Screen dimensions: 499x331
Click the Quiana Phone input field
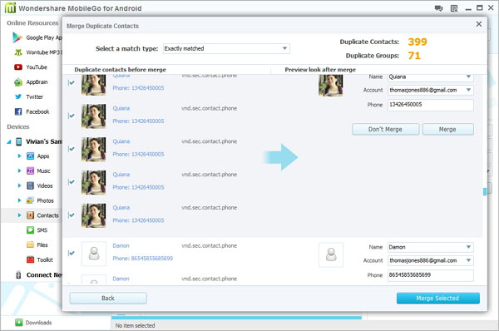point(430,105)
